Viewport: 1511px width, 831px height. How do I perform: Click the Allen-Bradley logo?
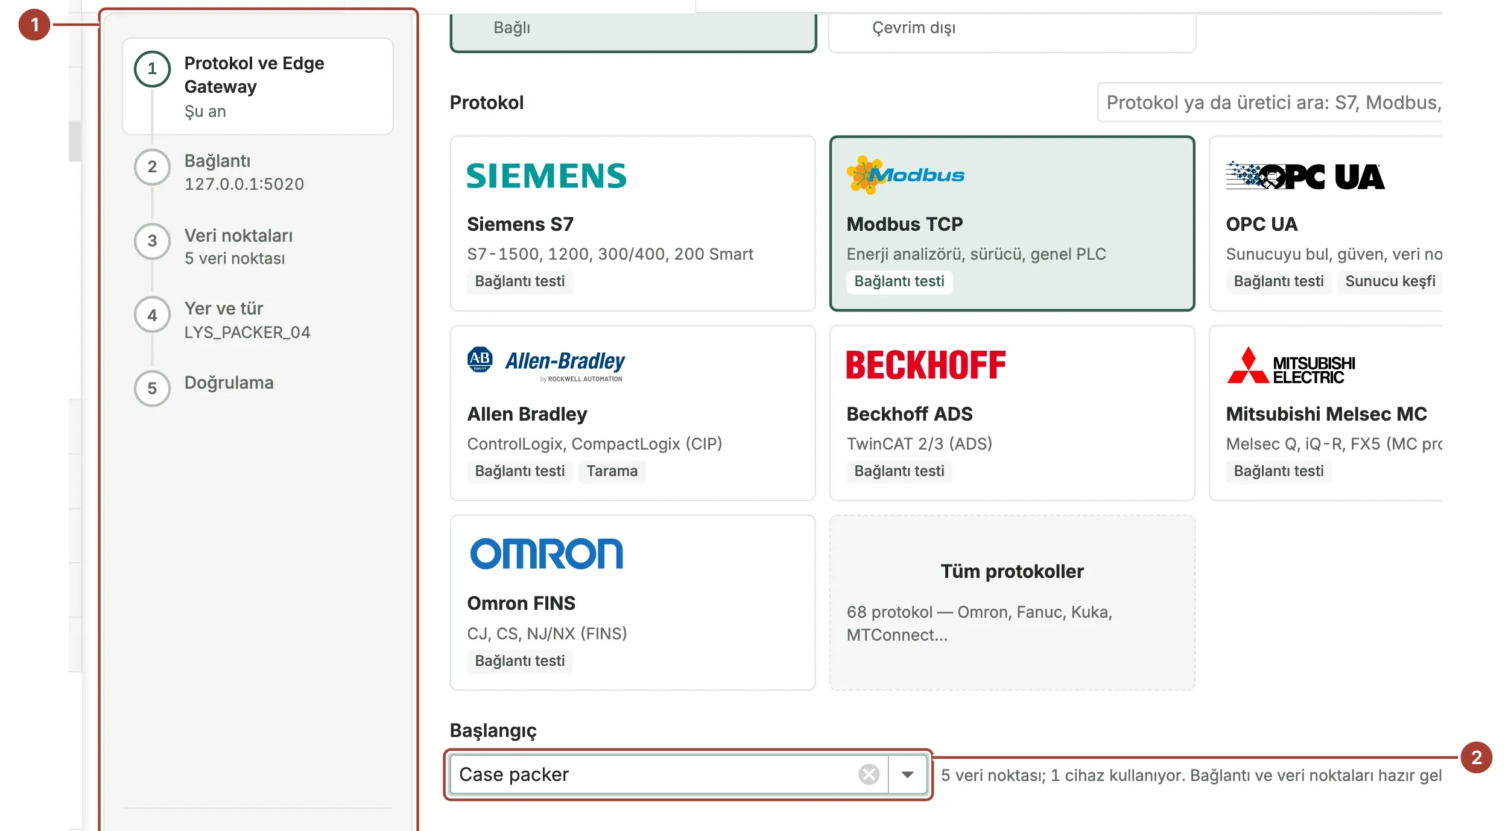click(x=546, y=364)
